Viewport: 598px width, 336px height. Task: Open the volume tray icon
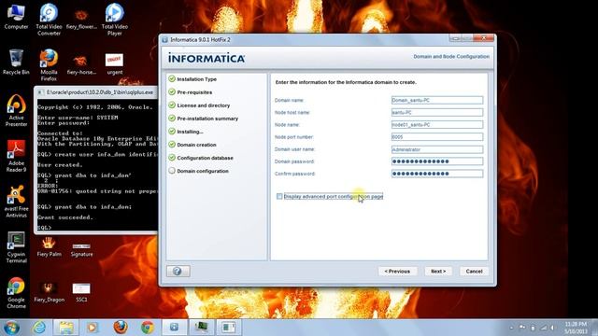(x=552, y=328)
